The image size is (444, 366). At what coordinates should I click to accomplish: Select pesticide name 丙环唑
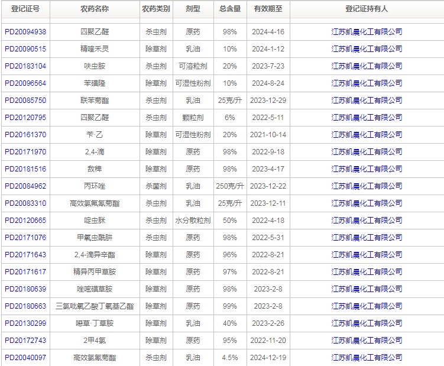point(95,186)
